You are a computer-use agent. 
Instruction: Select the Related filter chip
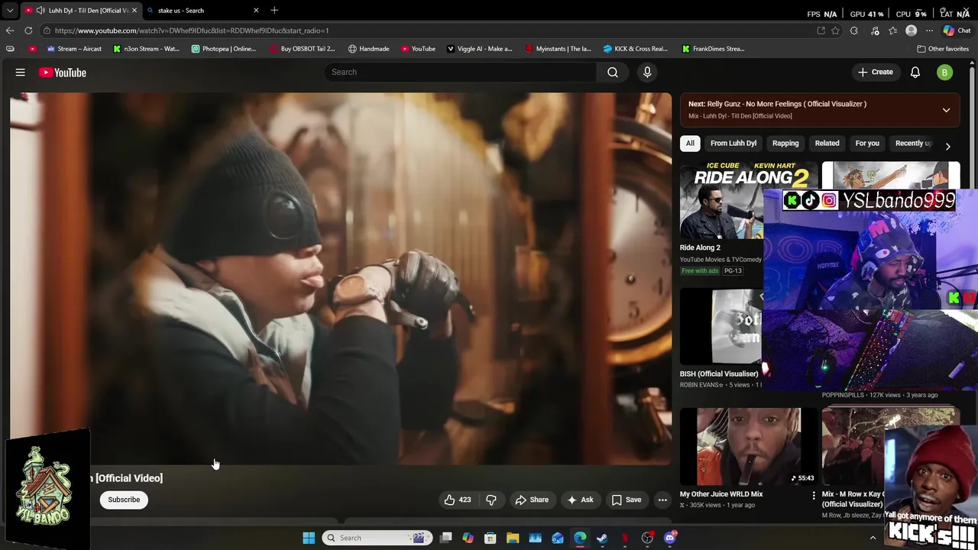[827, 143]
